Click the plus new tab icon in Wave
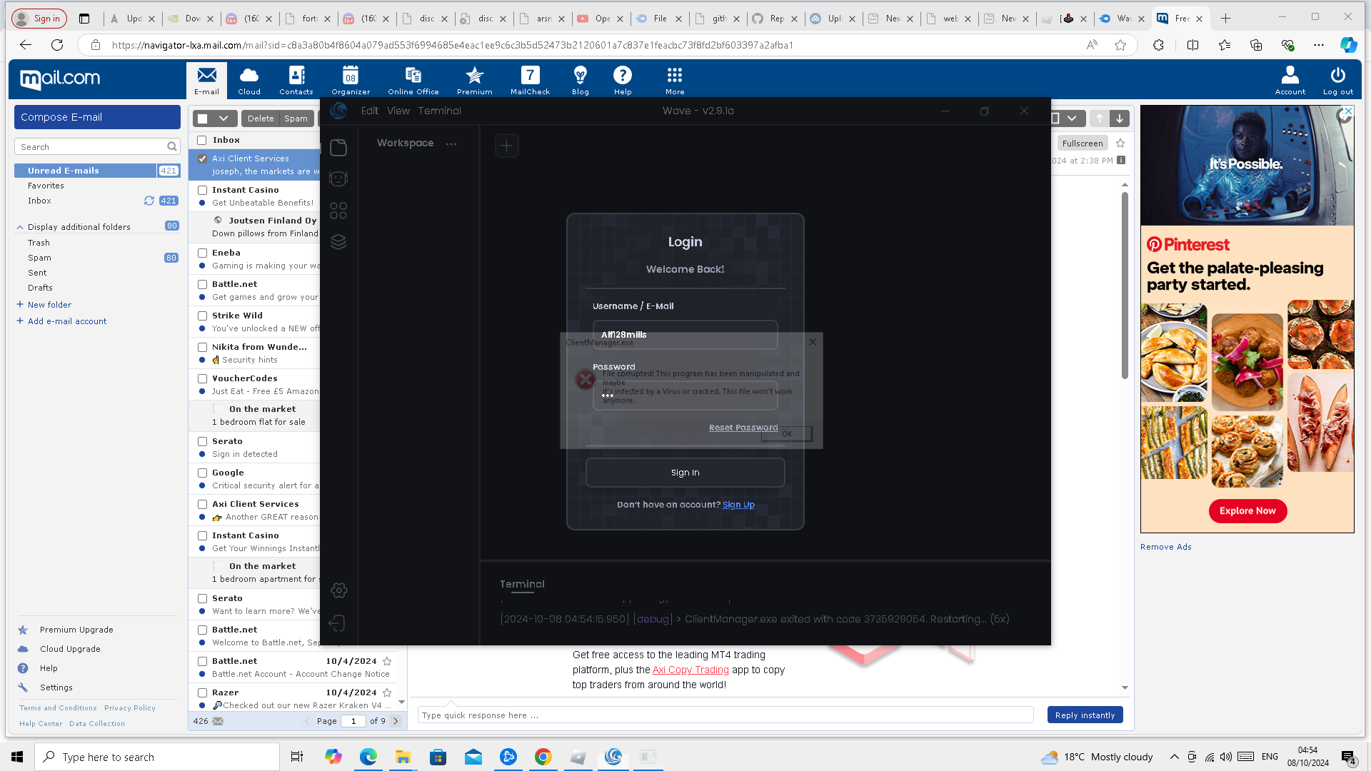The image size is (1371, 771). click(x=506, y=146)
